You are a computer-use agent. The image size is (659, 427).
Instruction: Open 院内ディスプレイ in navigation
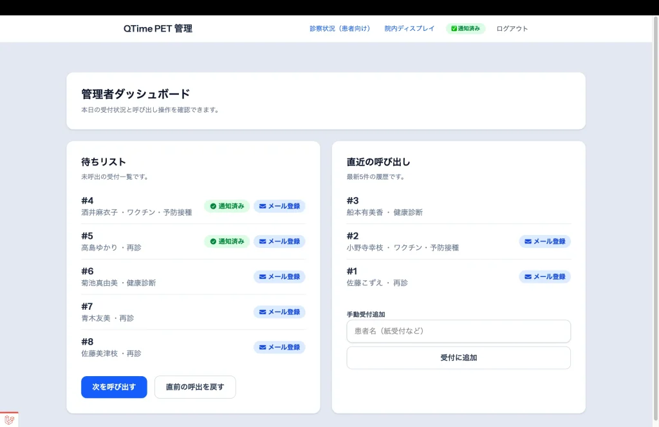(409, 28)
